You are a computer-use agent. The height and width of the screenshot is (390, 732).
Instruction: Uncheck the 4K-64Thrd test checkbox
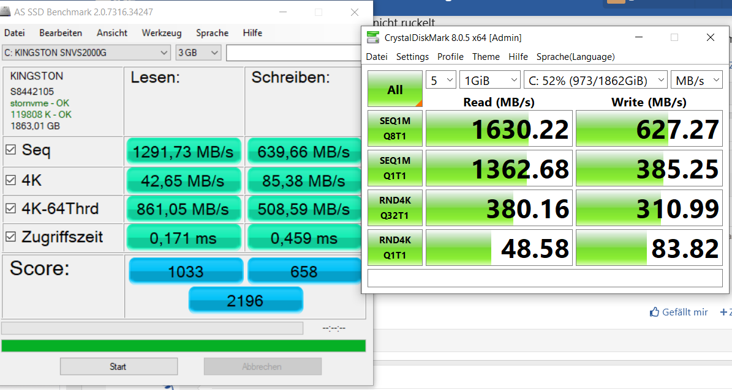[11, 208]
